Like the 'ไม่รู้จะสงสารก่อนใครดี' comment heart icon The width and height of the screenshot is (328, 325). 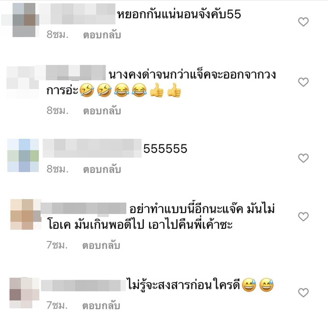click(x=303, y=293)
